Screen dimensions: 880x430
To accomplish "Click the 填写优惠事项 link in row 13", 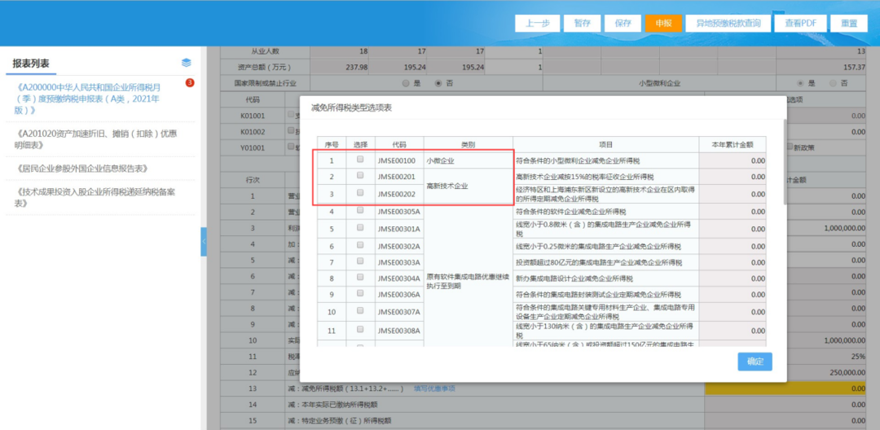I will pos(433,388).
